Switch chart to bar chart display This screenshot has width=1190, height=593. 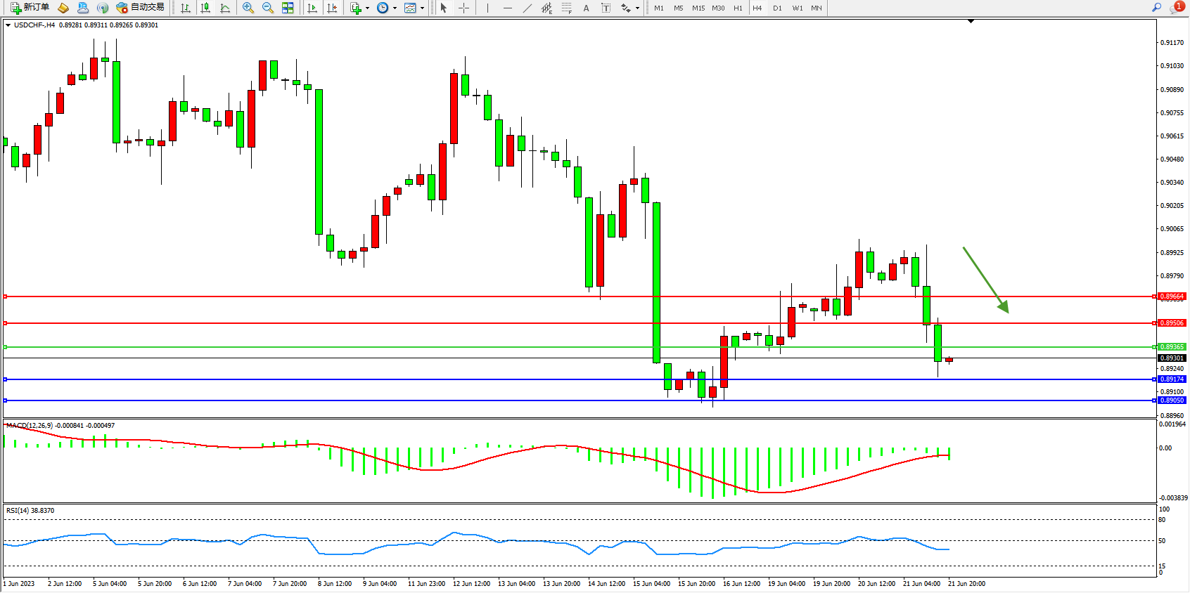click(x=186, y=8)
